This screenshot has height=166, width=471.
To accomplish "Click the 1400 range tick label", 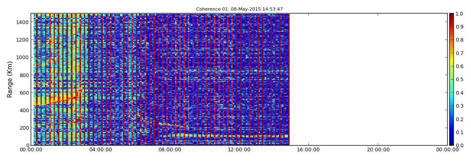I will click(x=23, y=22).
